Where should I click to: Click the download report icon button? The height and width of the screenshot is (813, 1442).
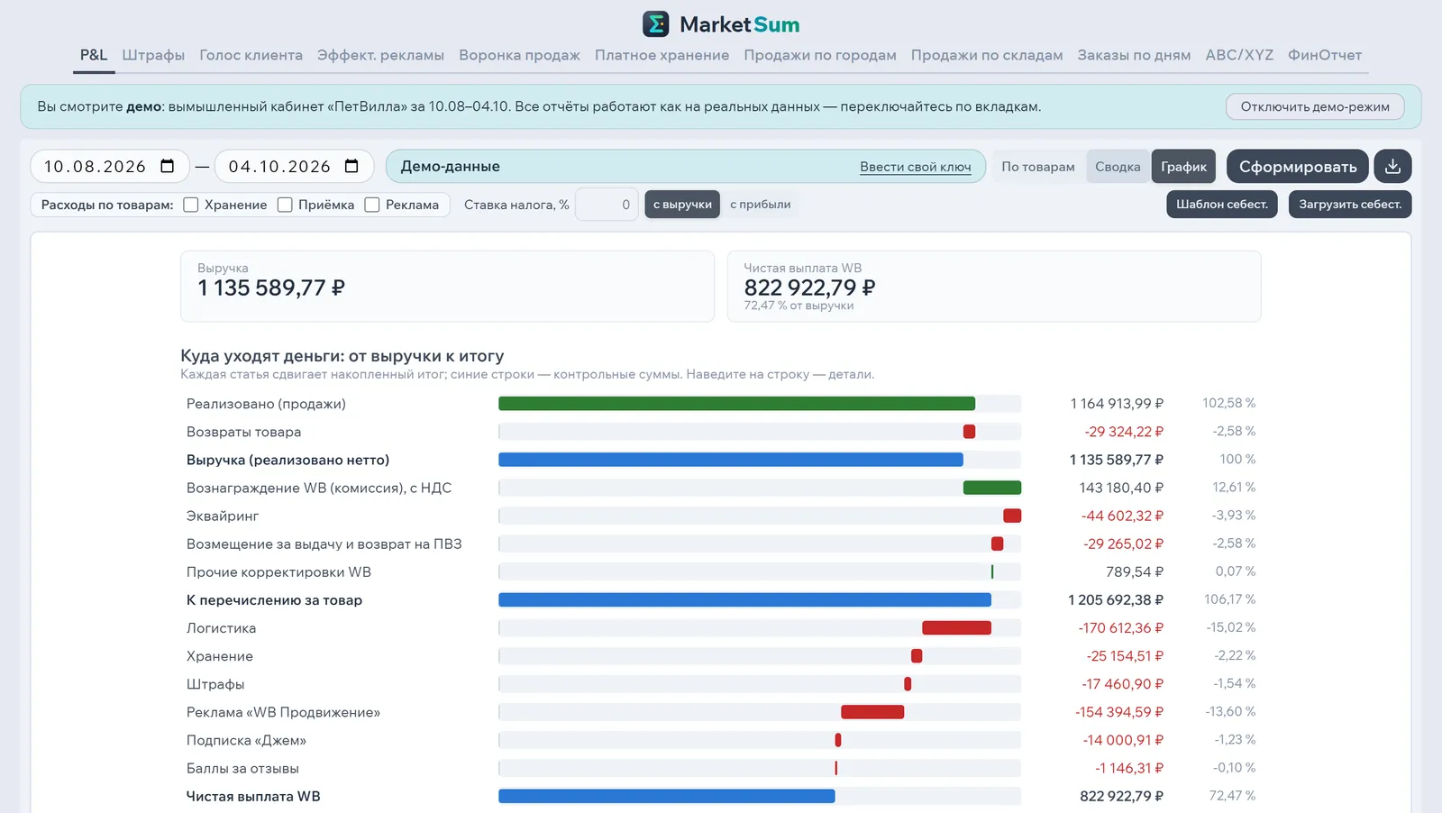1392,167
